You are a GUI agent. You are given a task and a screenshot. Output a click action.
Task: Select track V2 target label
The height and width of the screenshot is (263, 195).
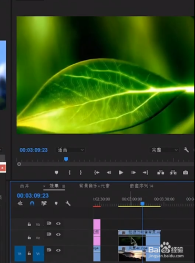(x=38, y=238)
